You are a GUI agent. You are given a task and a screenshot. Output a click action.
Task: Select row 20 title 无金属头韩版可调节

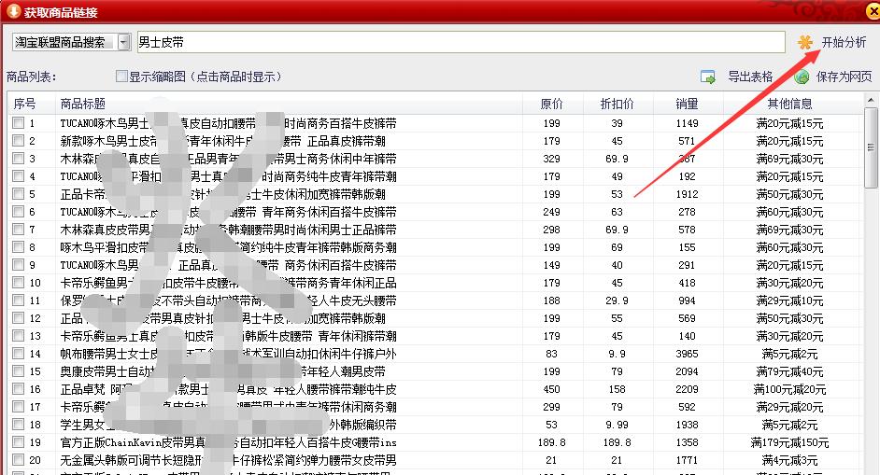[x=229, y=460]
